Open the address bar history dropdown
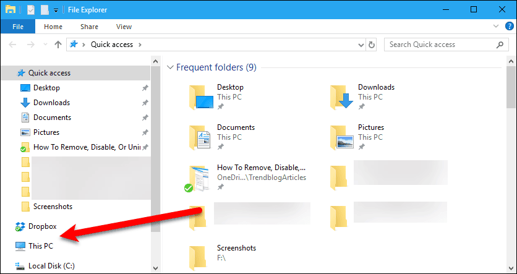Image resolution: width=517 pixels, height=274 pixels. (361, 45)
